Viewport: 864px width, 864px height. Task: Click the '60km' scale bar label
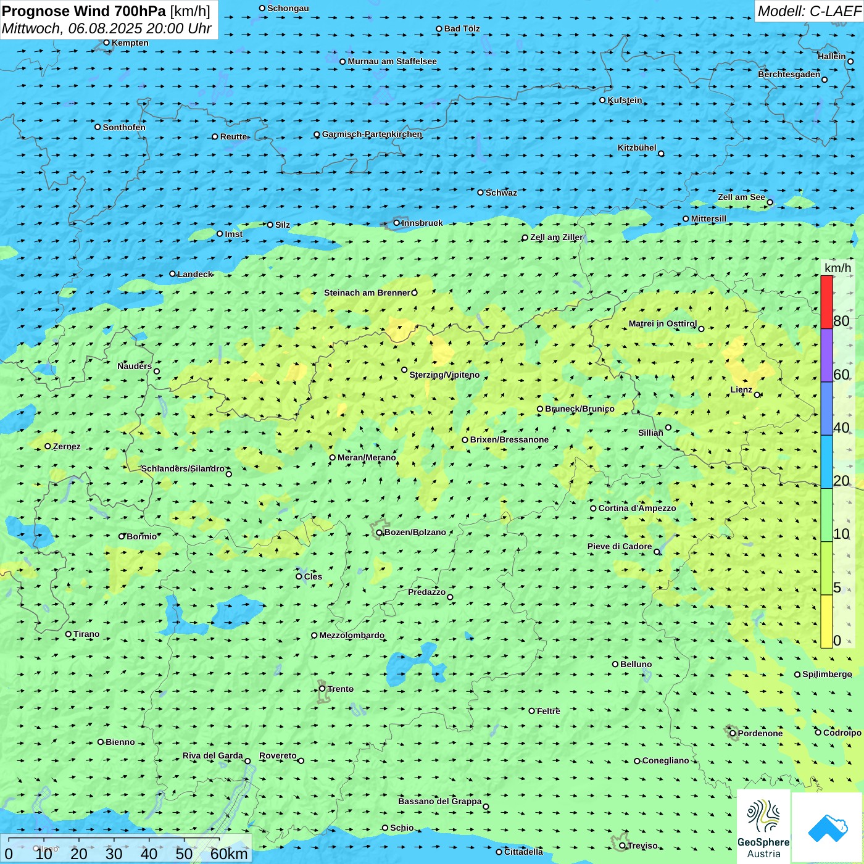pyautogui.click(x=229, y=854)
